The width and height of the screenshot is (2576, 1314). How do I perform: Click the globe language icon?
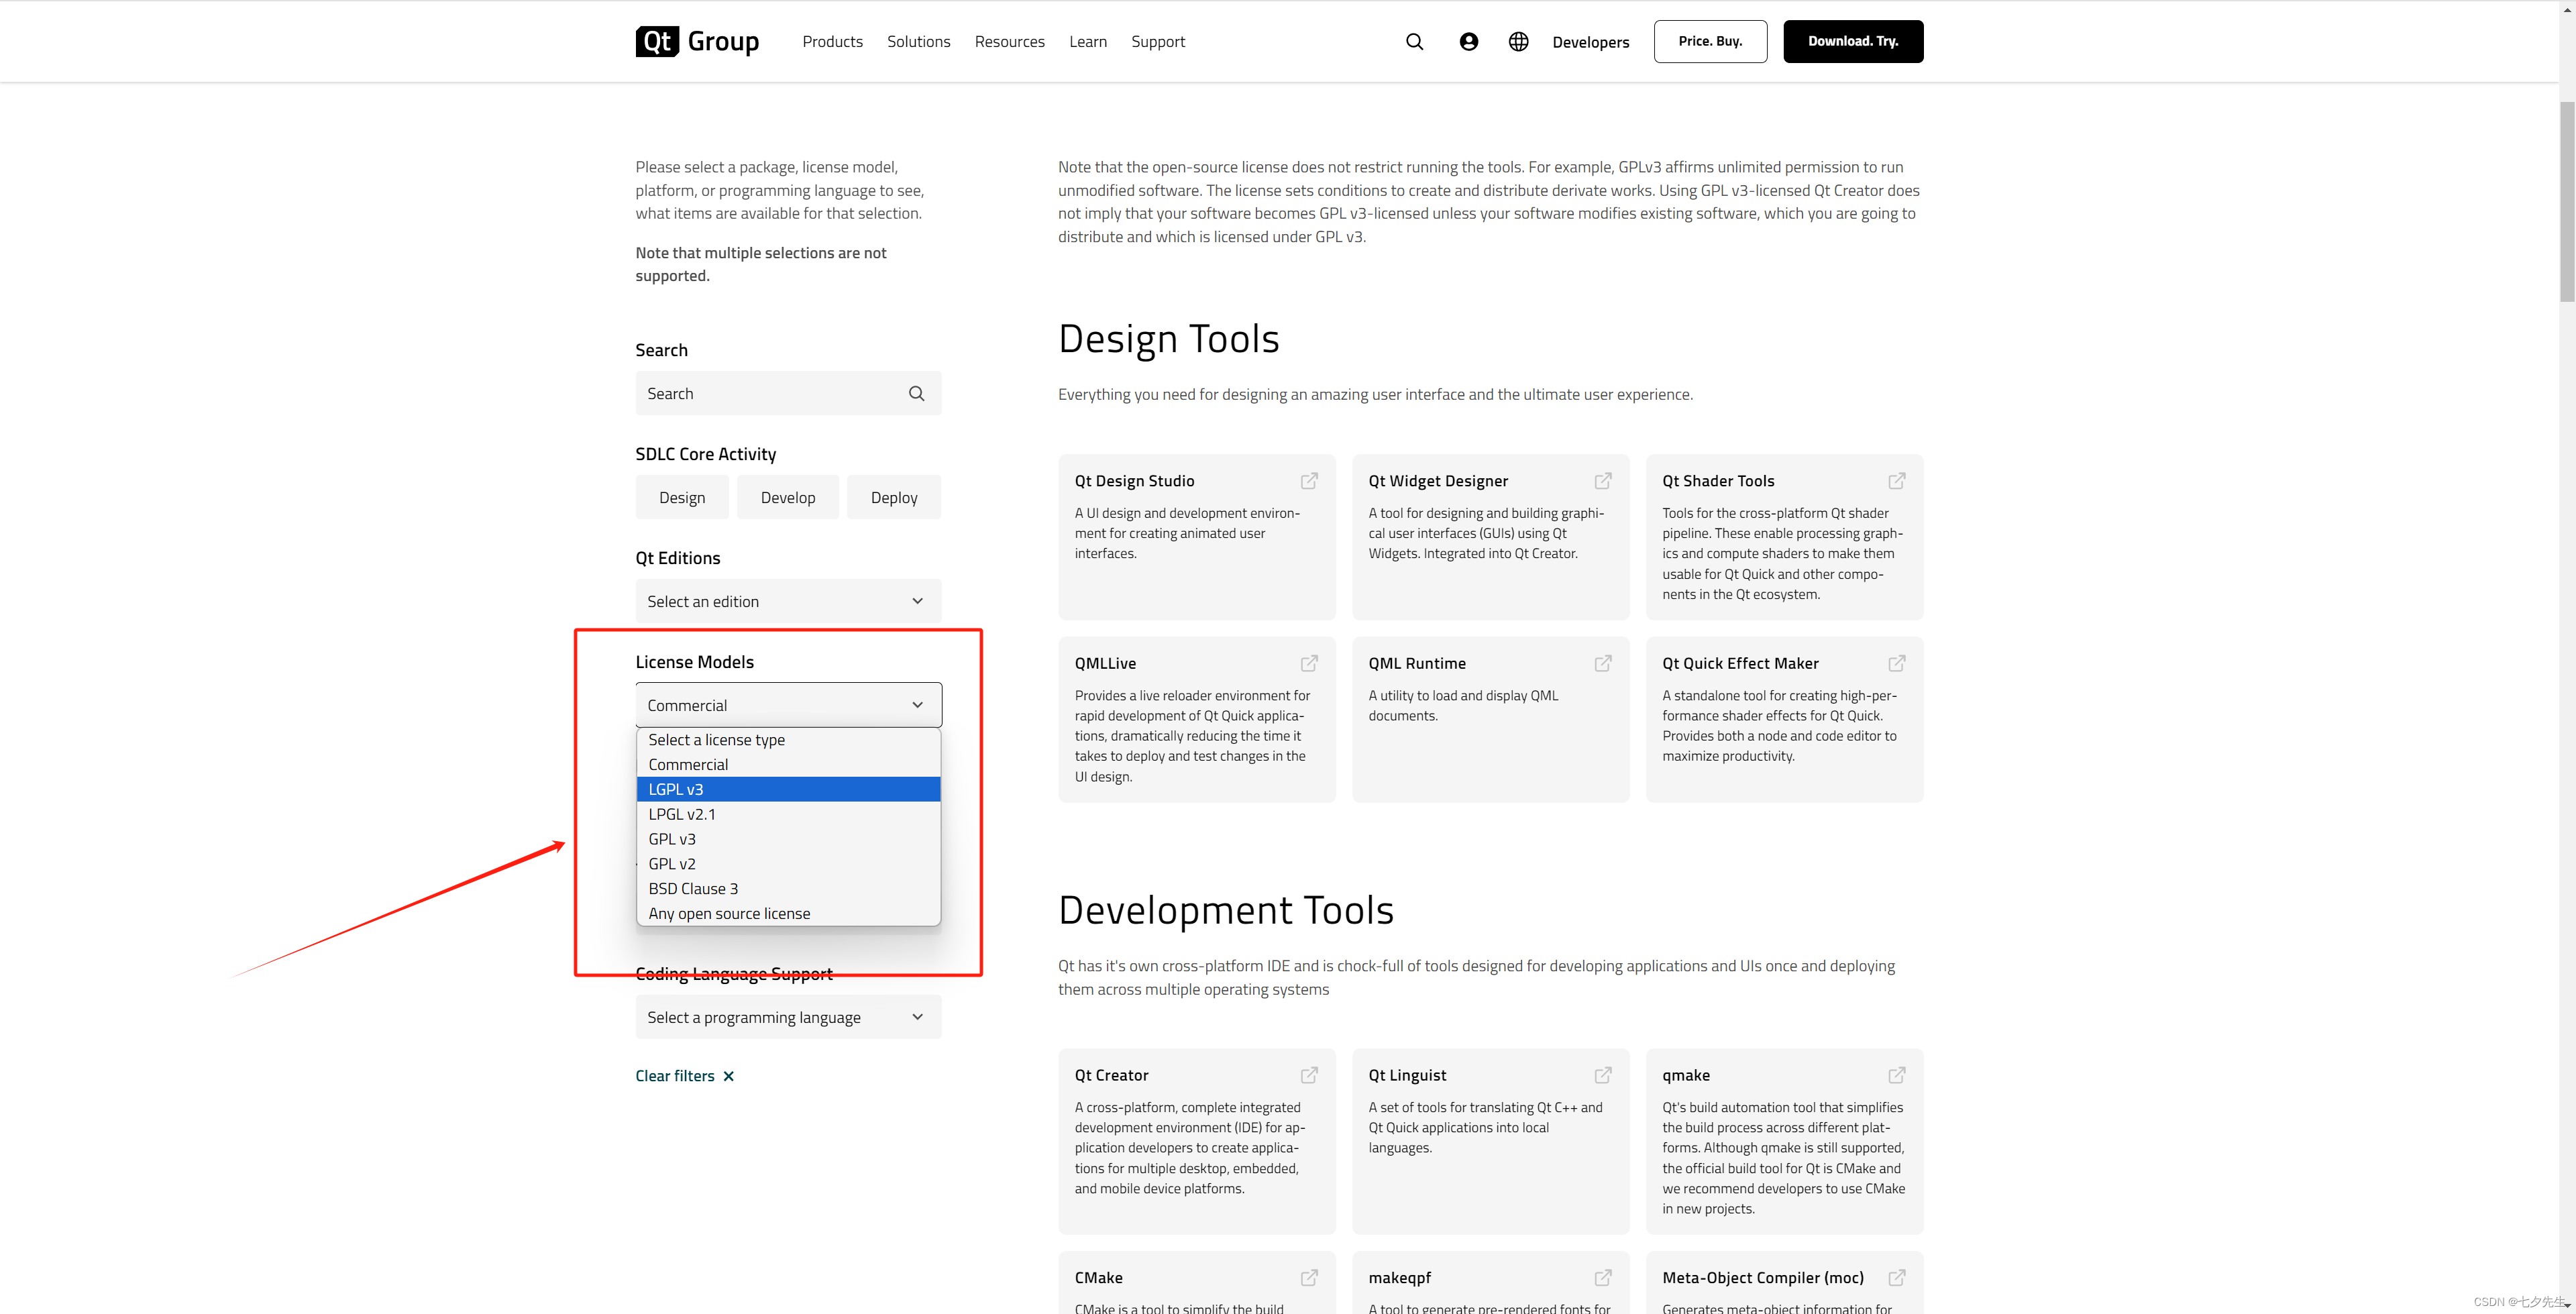tap(1518, 42)
